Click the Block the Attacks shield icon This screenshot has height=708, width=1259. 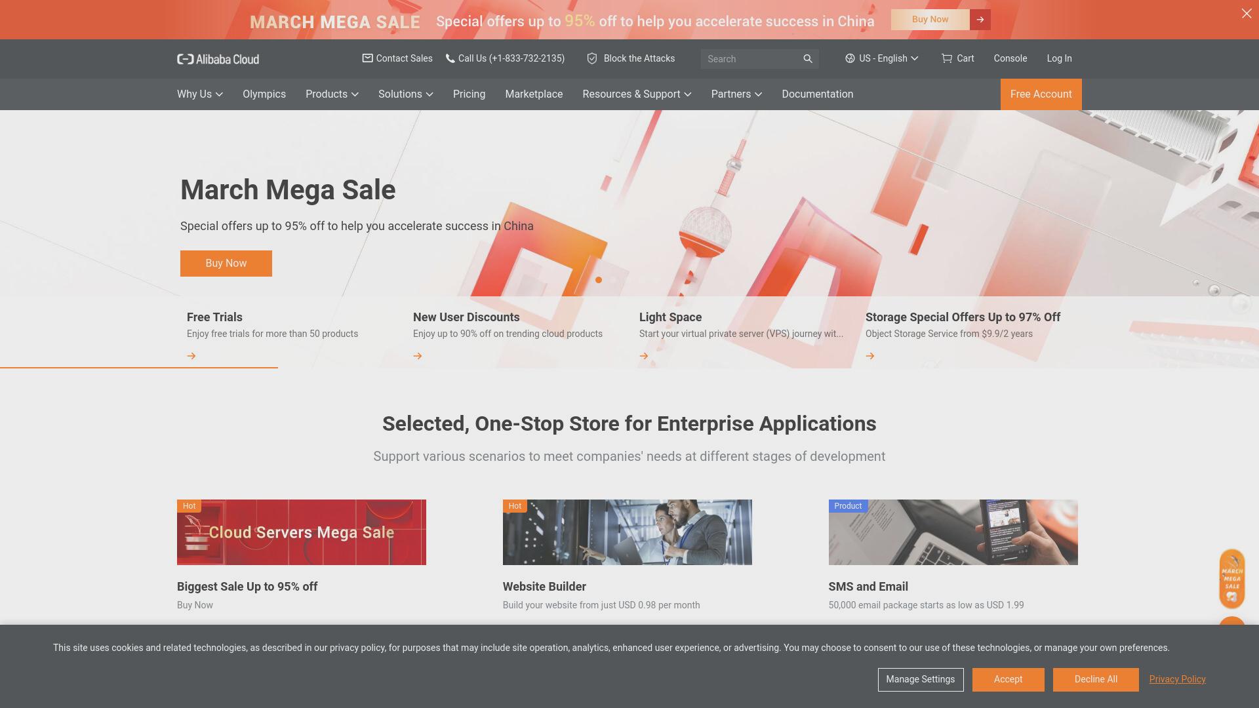[x=592, y=58]
